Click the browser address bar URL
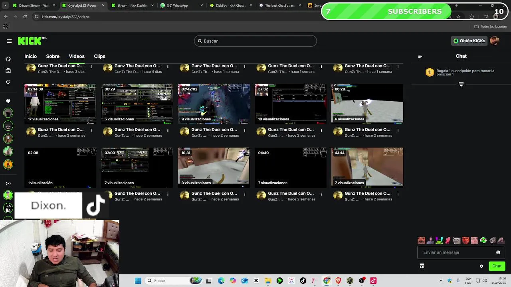 65,17
